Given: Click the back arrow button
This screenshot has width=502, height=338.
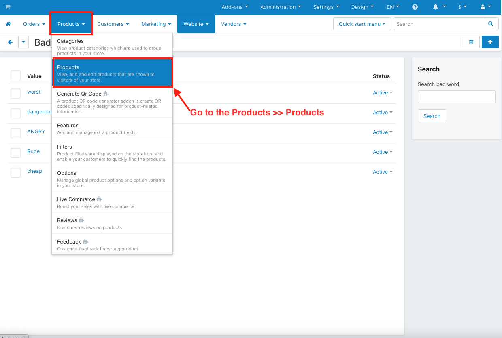Looking at the screenshot, I should [10, 42].
